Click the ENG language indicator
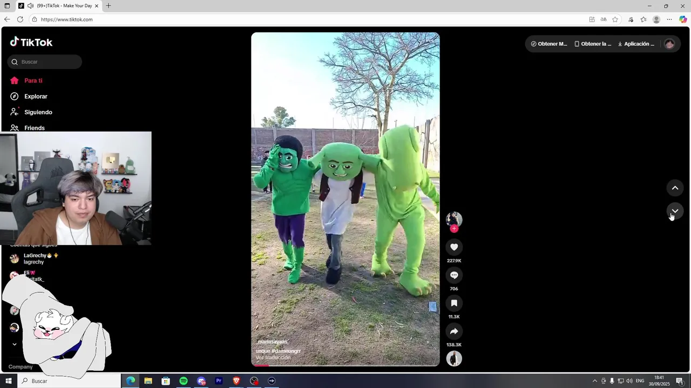 tap(640, 381)
